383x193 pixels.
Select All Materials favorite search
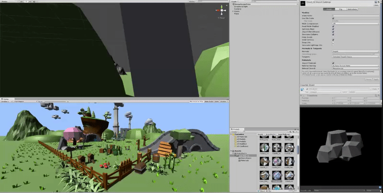pos(241,137)
